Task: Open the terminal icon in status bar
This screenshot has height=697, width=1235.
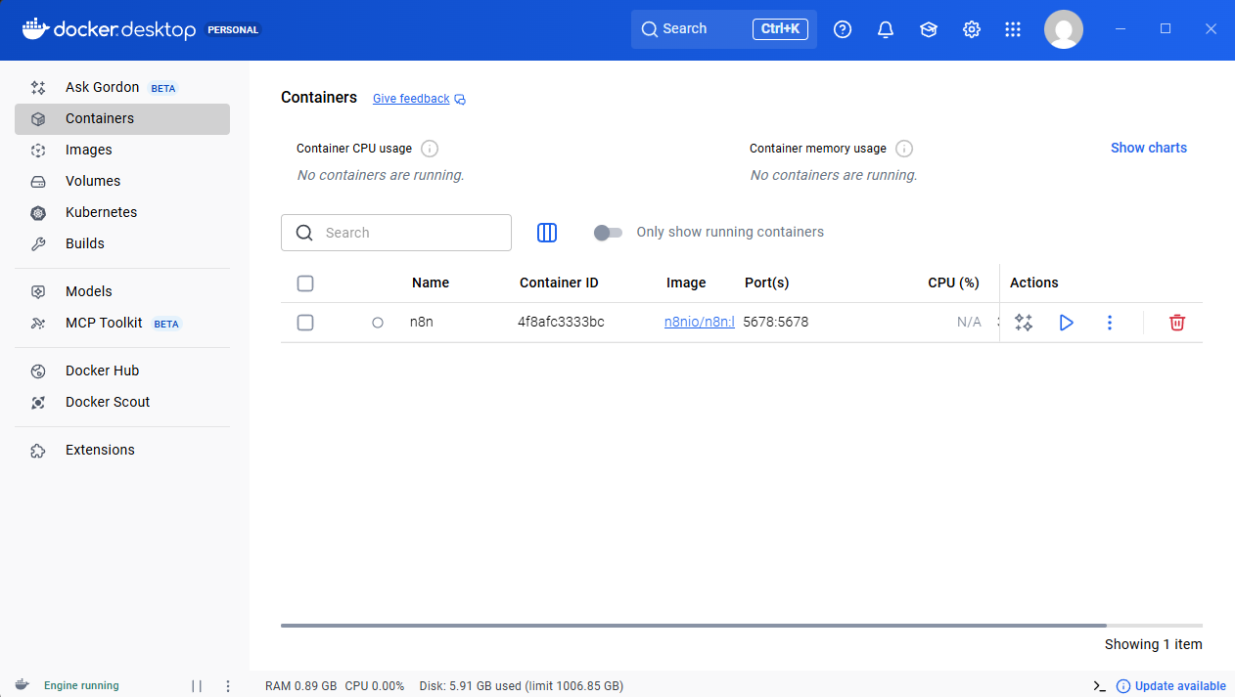Action: tap(1099, 686)
